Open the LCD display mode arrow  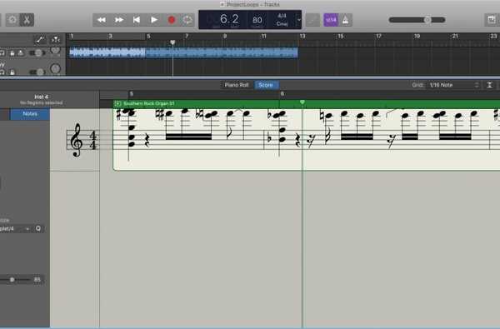click(299, 20)
